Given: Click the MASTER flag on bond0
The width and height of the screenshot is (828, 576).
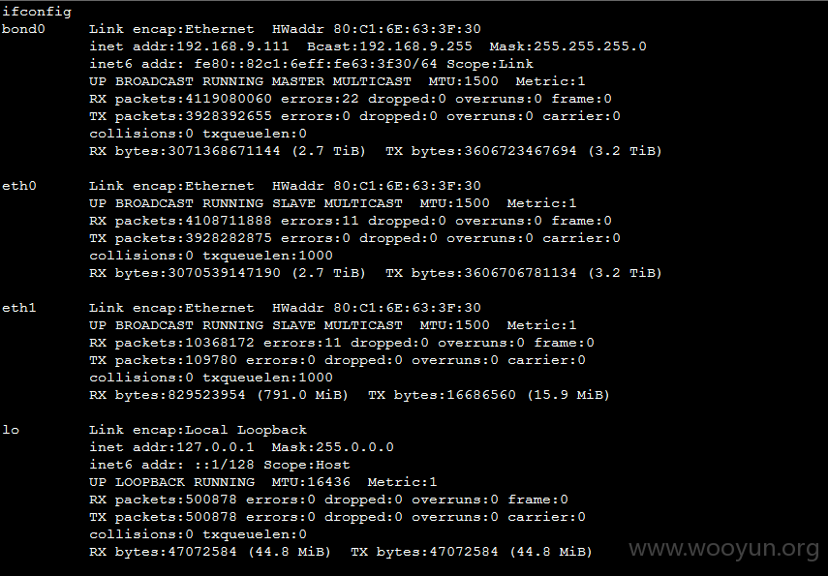Looking at the screenshot, I should coord(298,81).
